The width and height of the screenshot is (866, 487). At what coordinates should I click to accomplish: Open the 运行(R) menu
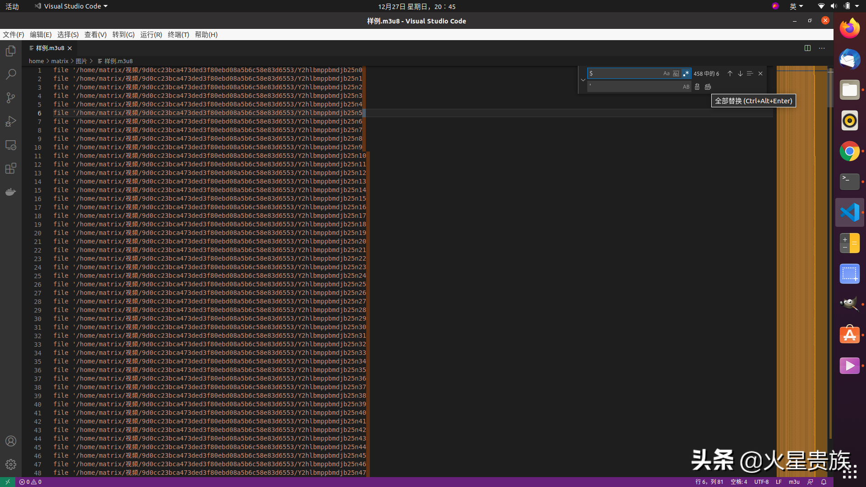click(x=151, y=35)
